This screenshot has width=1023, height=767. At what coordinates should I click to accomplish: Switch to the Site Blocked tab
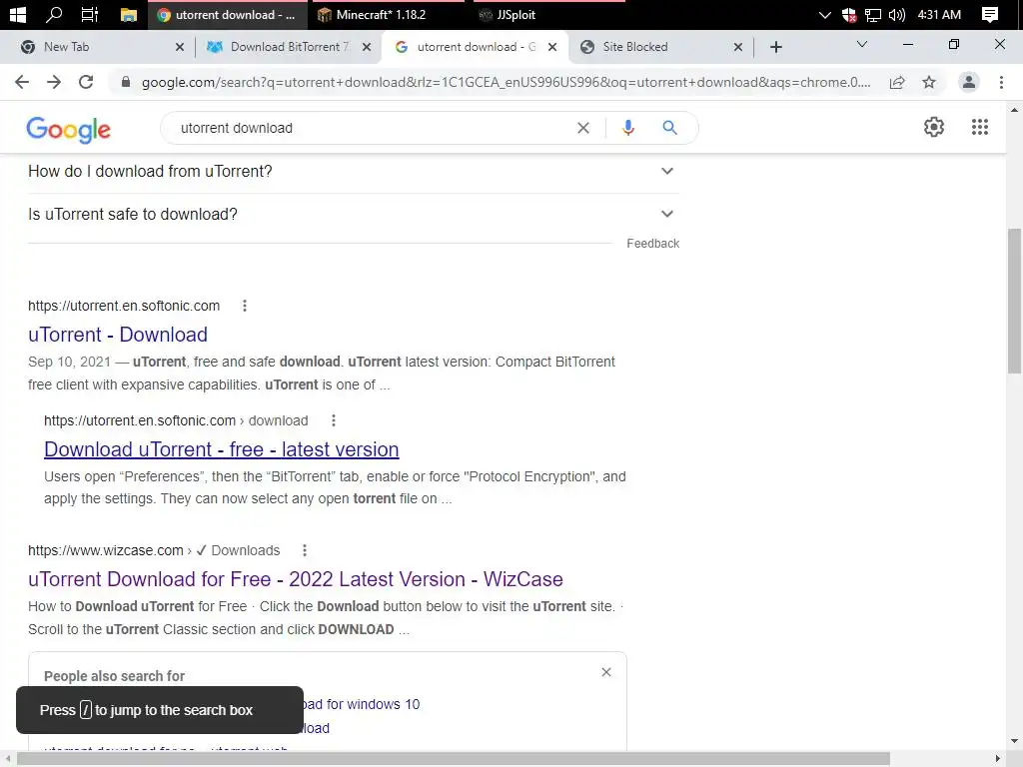coord(654,47)
